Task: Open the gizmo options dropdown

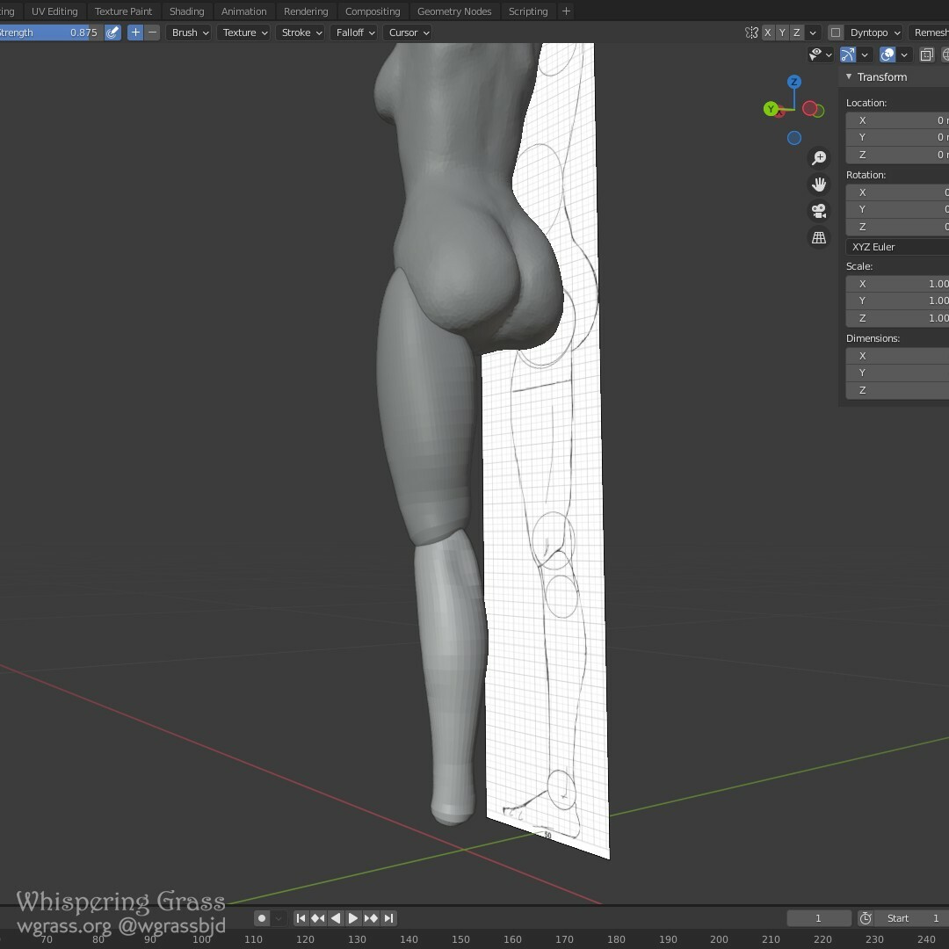Action: pyautogui.click(x=865, y=55)
